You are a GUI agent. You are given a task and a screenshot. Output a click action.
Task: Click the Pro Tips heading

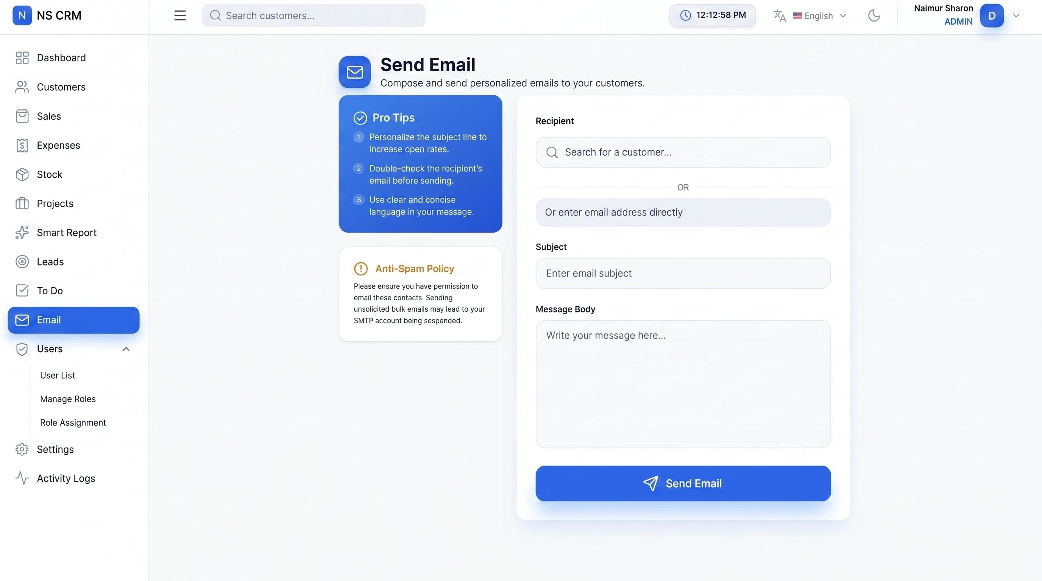[x=393, y=118]
